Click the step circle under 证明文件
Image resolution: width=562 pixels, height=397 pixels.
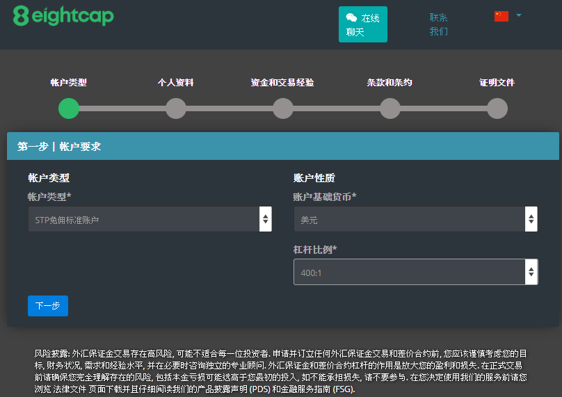[x=497, y=108]
